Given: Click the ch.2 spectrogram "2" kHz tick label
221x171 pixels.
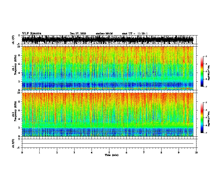Looking at the screenshot, I should click(19, 128).
